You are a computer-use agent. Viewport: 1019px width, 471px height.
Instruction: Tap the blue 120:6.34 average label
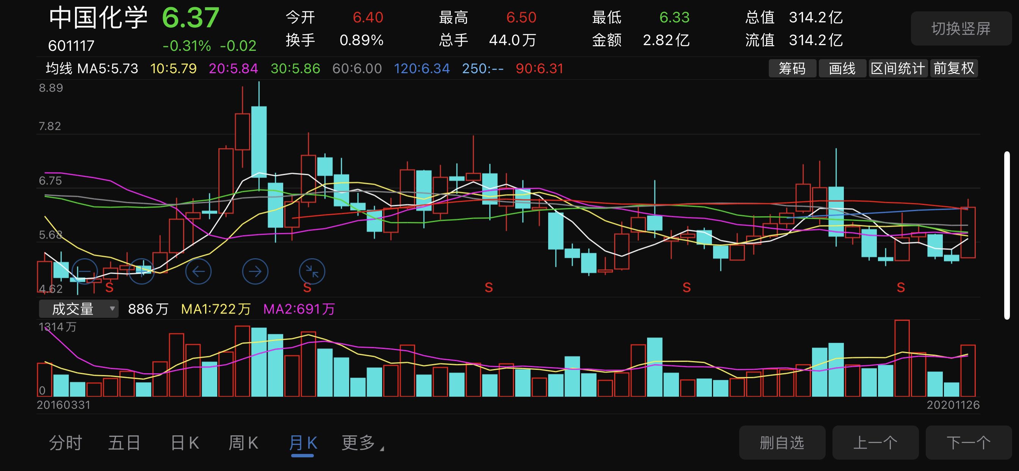tap(422, 69)
